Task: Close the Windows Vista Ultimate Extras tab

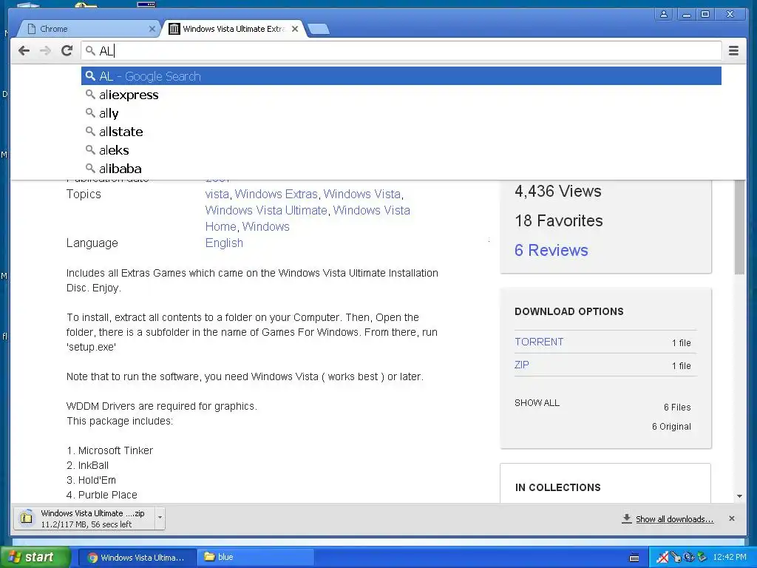Action: (x=295, y=29)
